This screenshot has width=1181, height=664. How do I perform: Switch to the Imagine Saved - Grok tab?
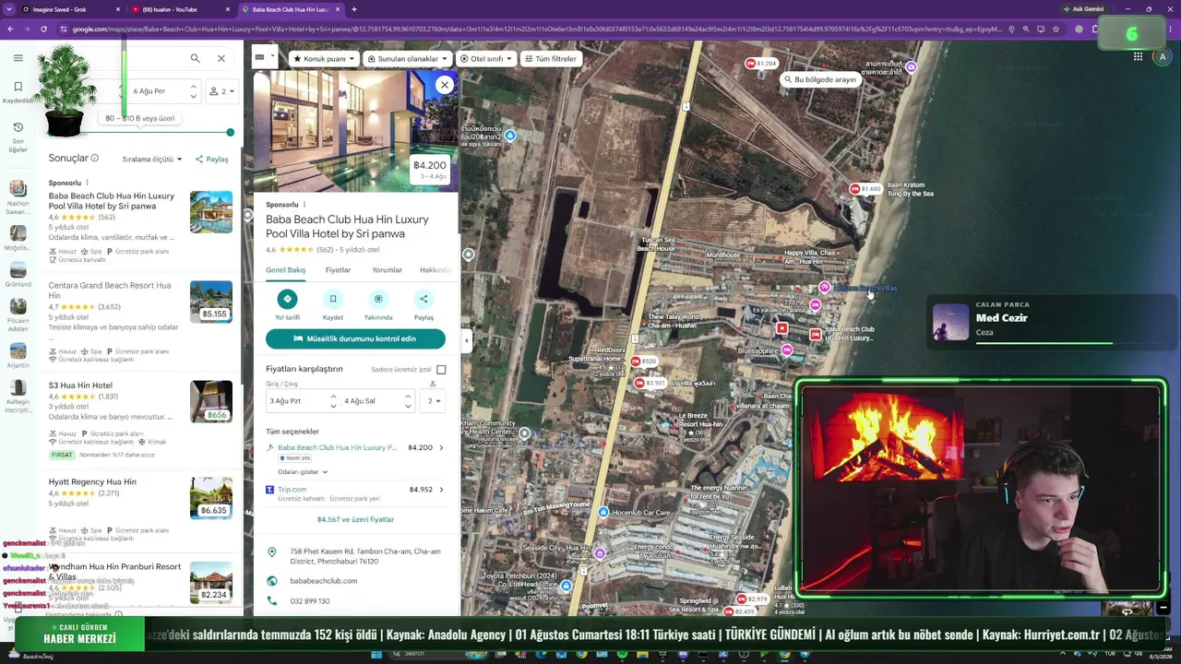point(71,9)
